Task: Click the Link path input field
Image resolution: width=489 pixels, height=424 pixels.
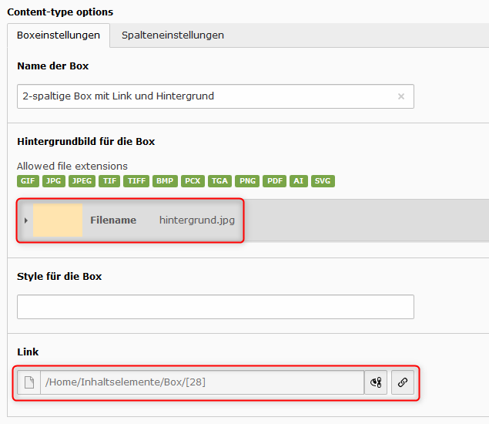Action: (202, 382)
